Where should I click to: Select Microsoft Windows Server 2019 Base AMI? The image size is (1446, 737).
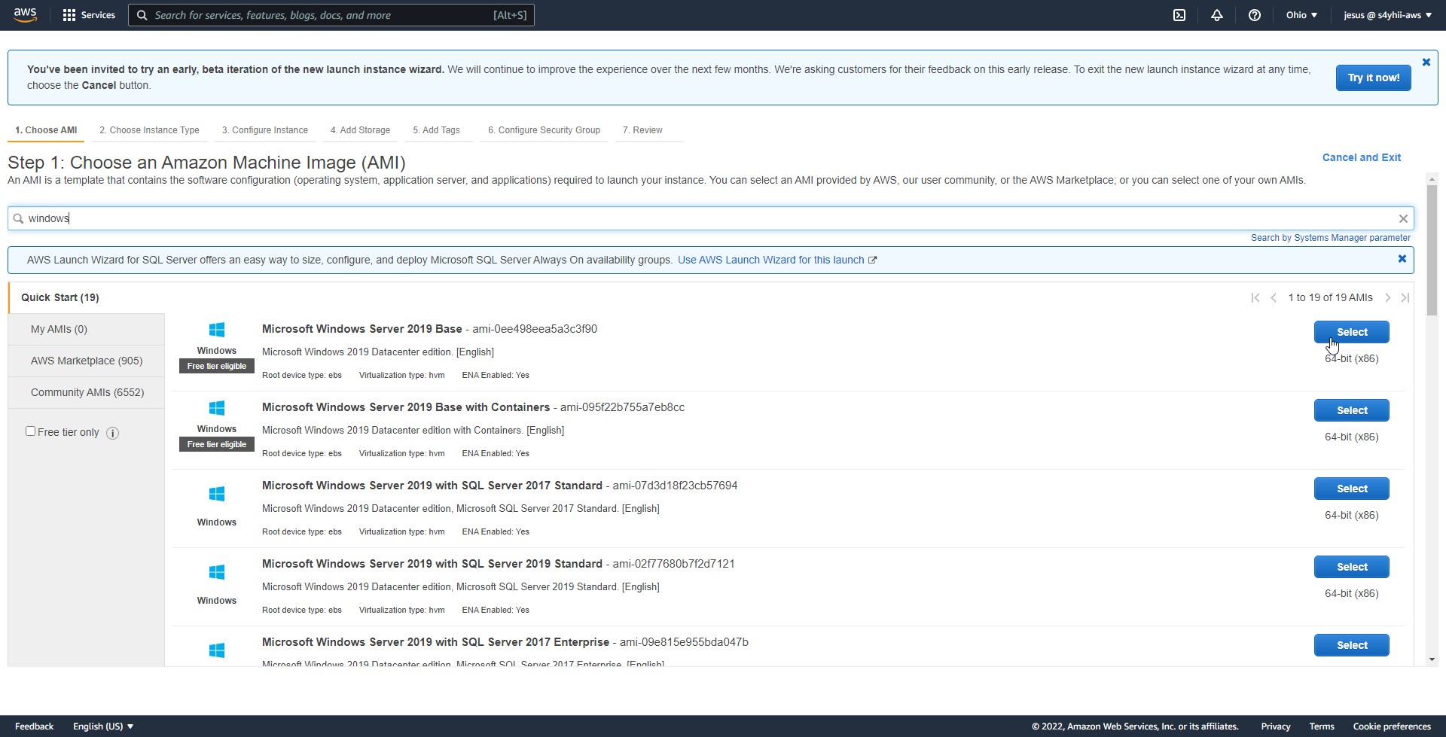(1351, 332)
